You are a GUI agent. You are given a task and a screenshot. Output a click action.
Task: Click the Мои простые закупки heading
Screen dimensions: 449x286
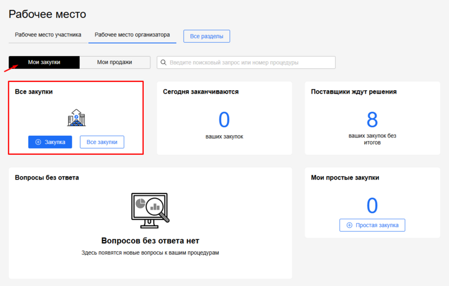pyautogui.click(x=345, y=178)
